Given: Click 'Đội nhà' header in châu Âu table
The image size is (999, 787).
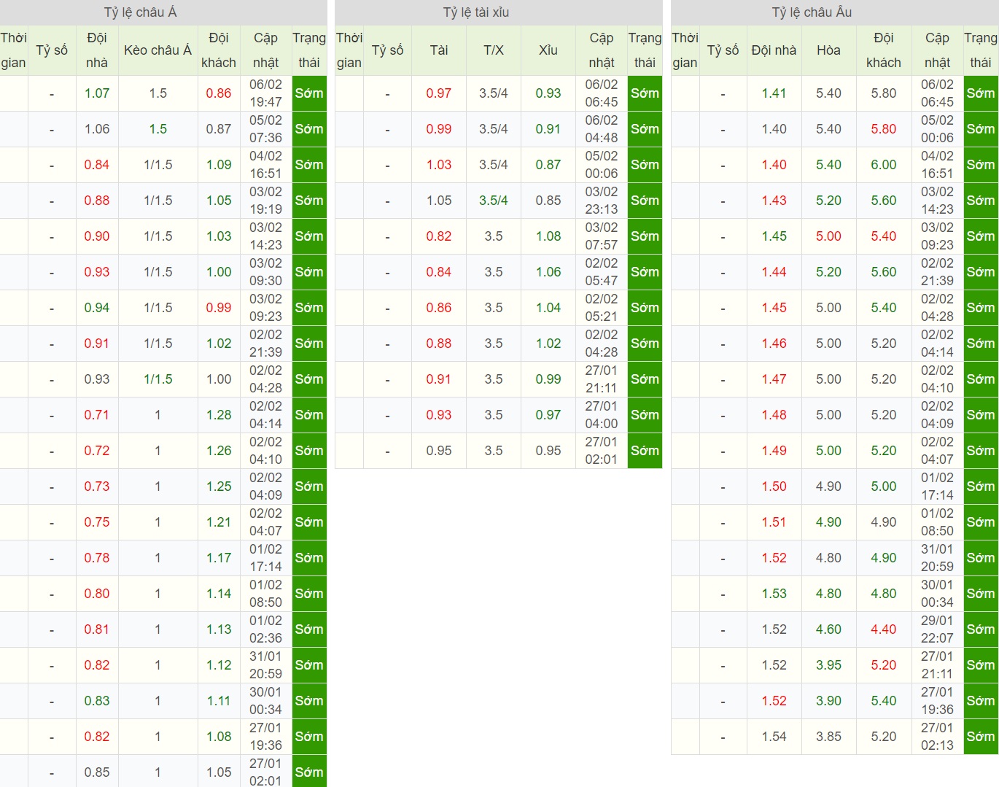Looking at the screenshot, I should (x=774, y=50).
